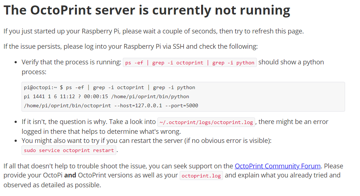Click the inline code "~/.octoprint/logs/octoprint.log"

coord(206,122)
